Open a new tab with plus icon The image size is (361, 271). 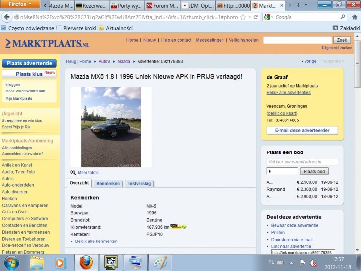tap(298, 5)
